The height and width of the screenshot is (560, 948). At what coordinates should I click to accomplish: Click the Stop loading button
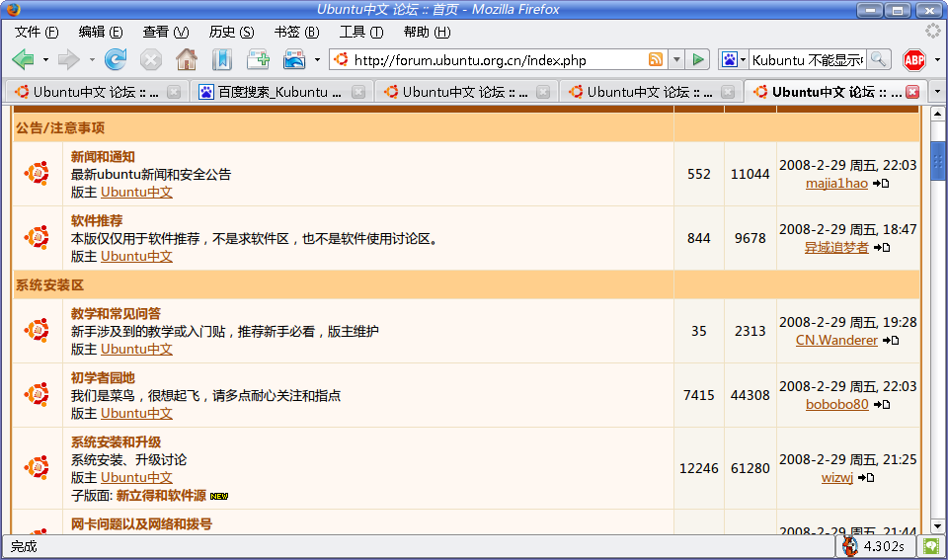150,59
